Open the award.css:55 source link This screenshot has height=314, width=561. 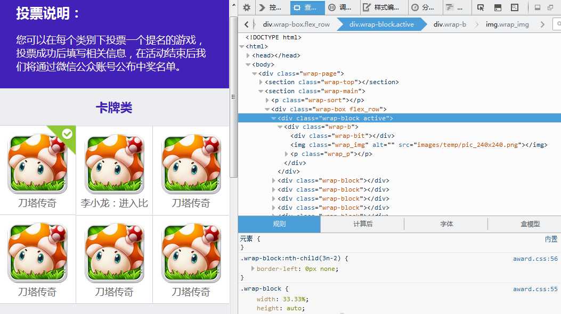tap(535, 289)
